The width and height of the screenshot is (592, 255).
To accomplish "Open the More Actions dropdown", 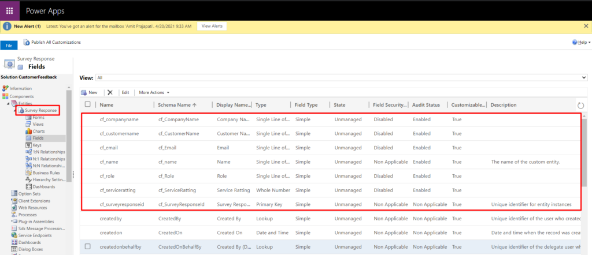I will [154, 92].
